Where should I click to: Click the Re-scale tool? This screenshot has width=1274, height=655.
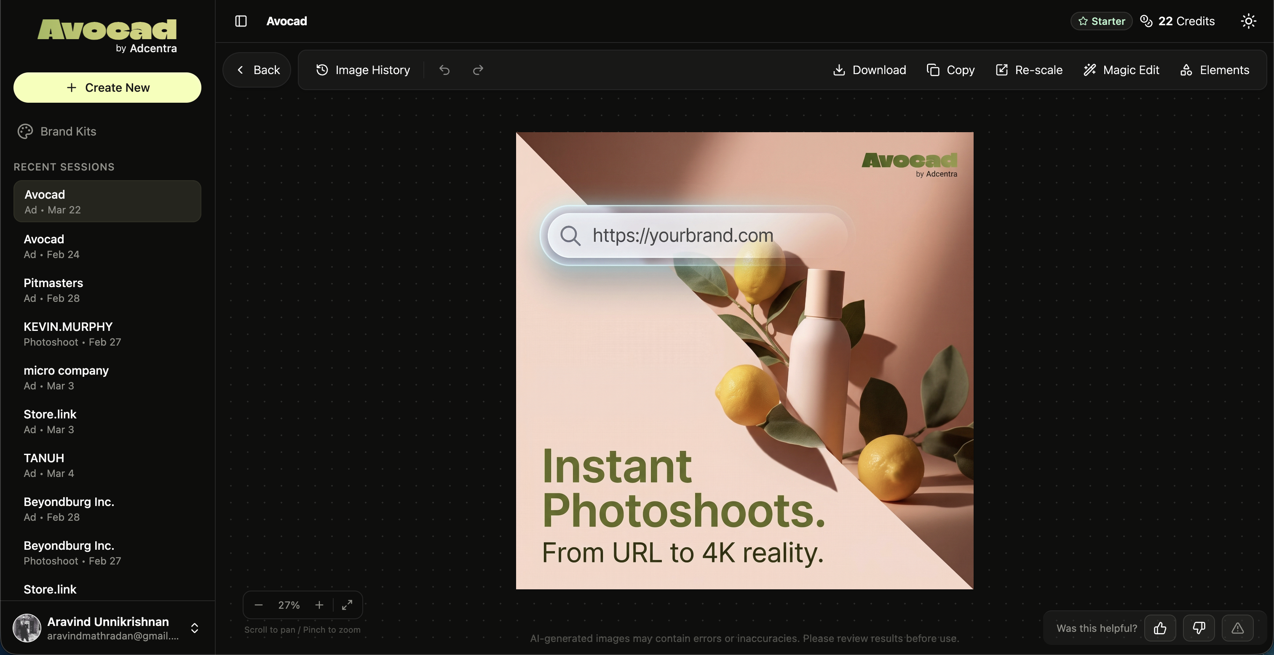1028,70
